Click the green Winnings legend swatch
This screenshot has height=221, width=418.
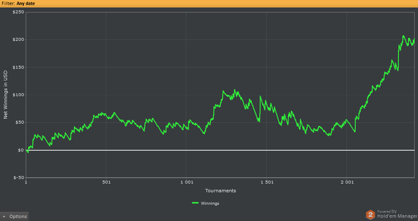pyautogui.click(x=195, y=203)
